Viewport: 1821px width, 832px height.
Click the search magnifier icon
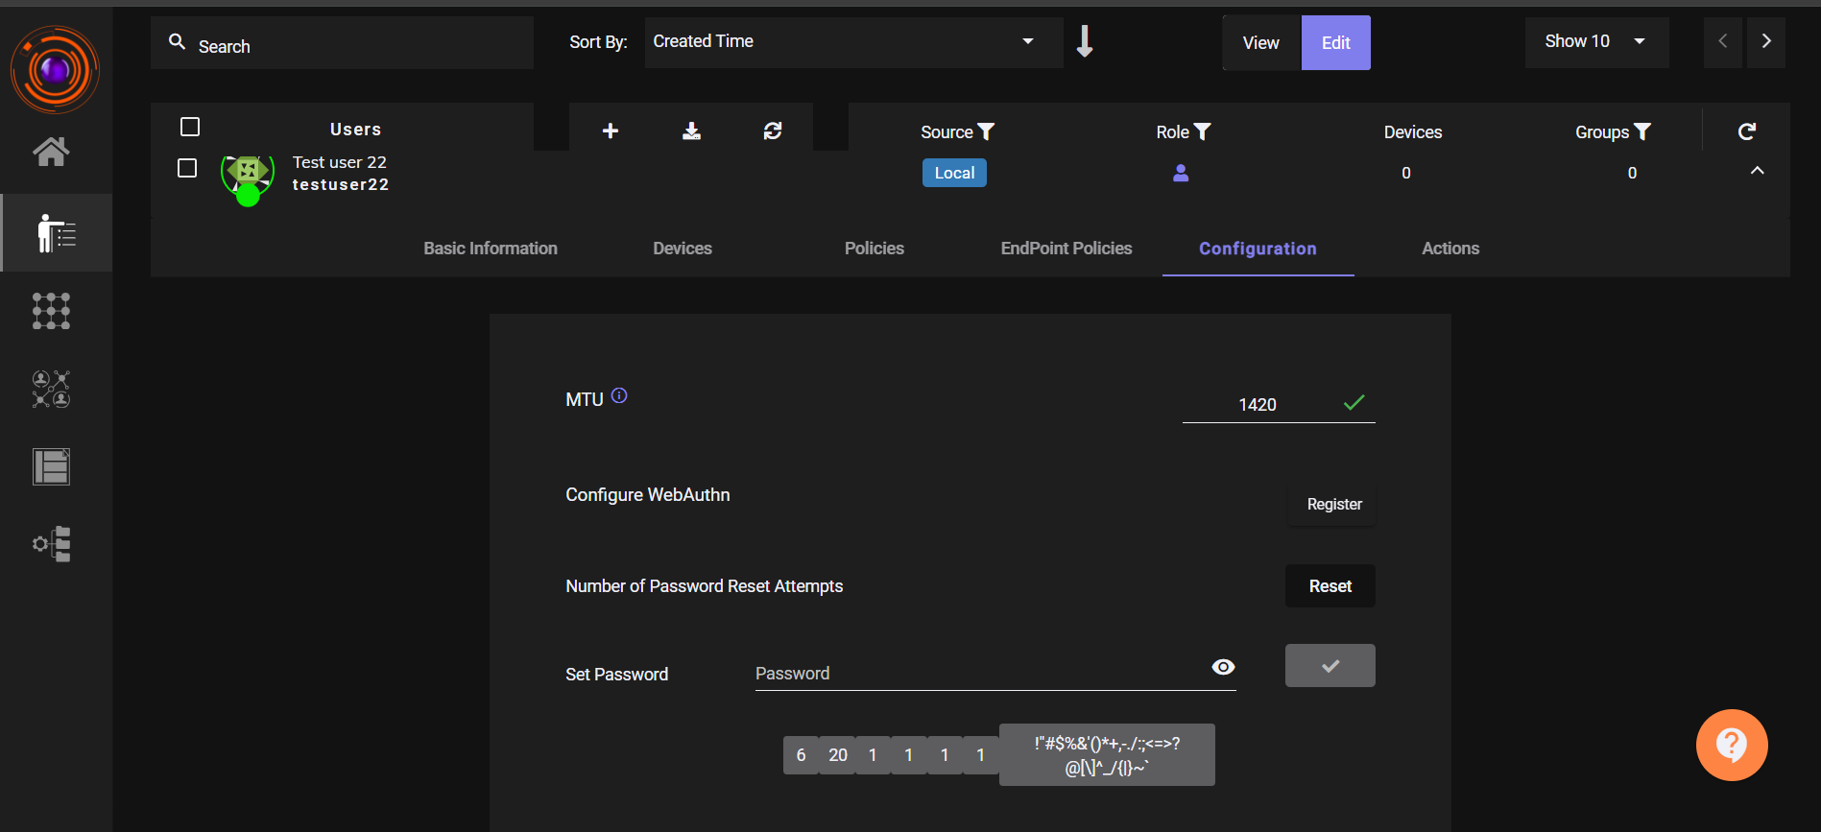177,41
